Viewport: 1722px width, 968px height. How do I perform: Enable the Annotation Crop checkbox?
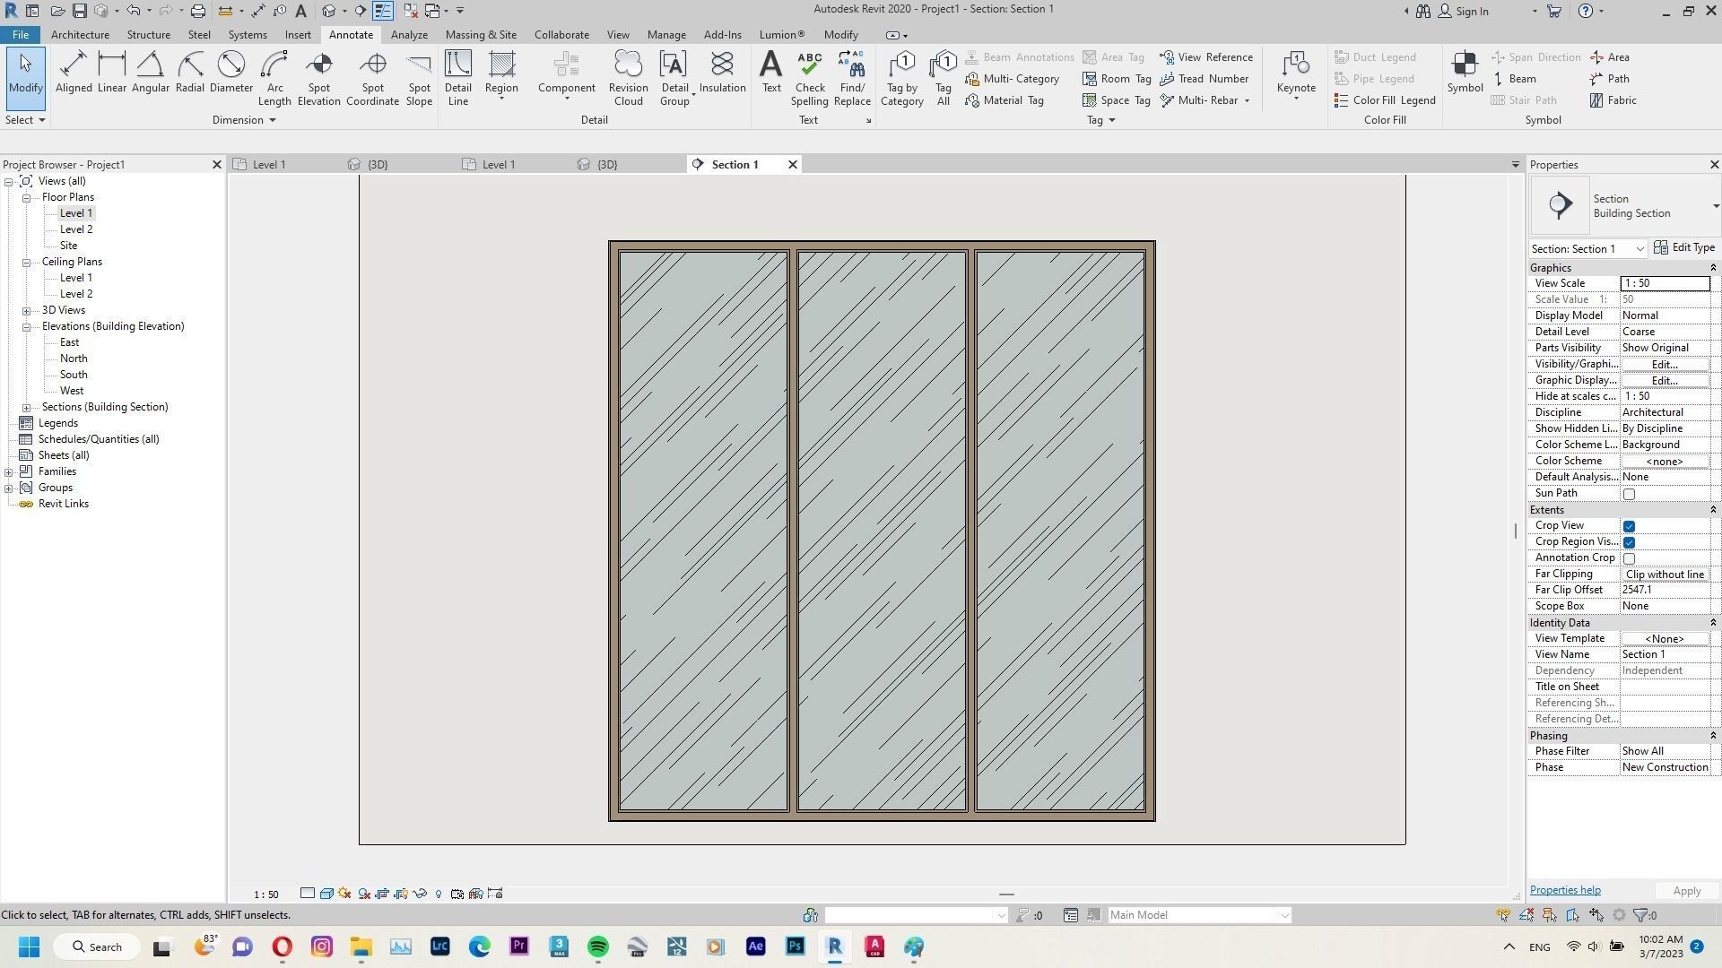(x=1630, y=557)
